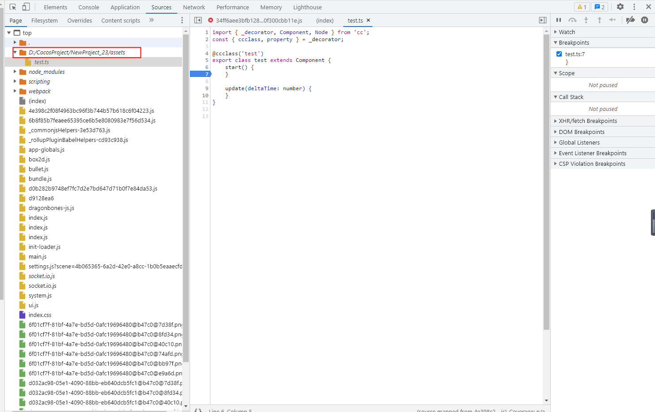Pause script execution
The height and width of the screenshot is (412, 655).
[x=559, y=20]
